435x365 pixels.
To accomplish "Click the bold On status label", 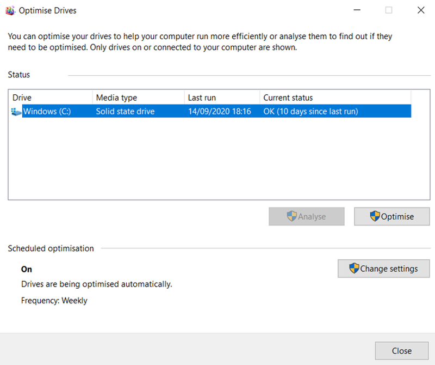I will 26,269.
